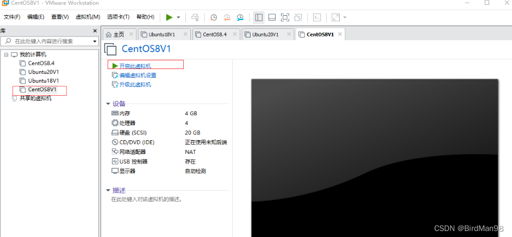Click the large VM icon beside CentOS8V1 title

click(x=110, y=49)
